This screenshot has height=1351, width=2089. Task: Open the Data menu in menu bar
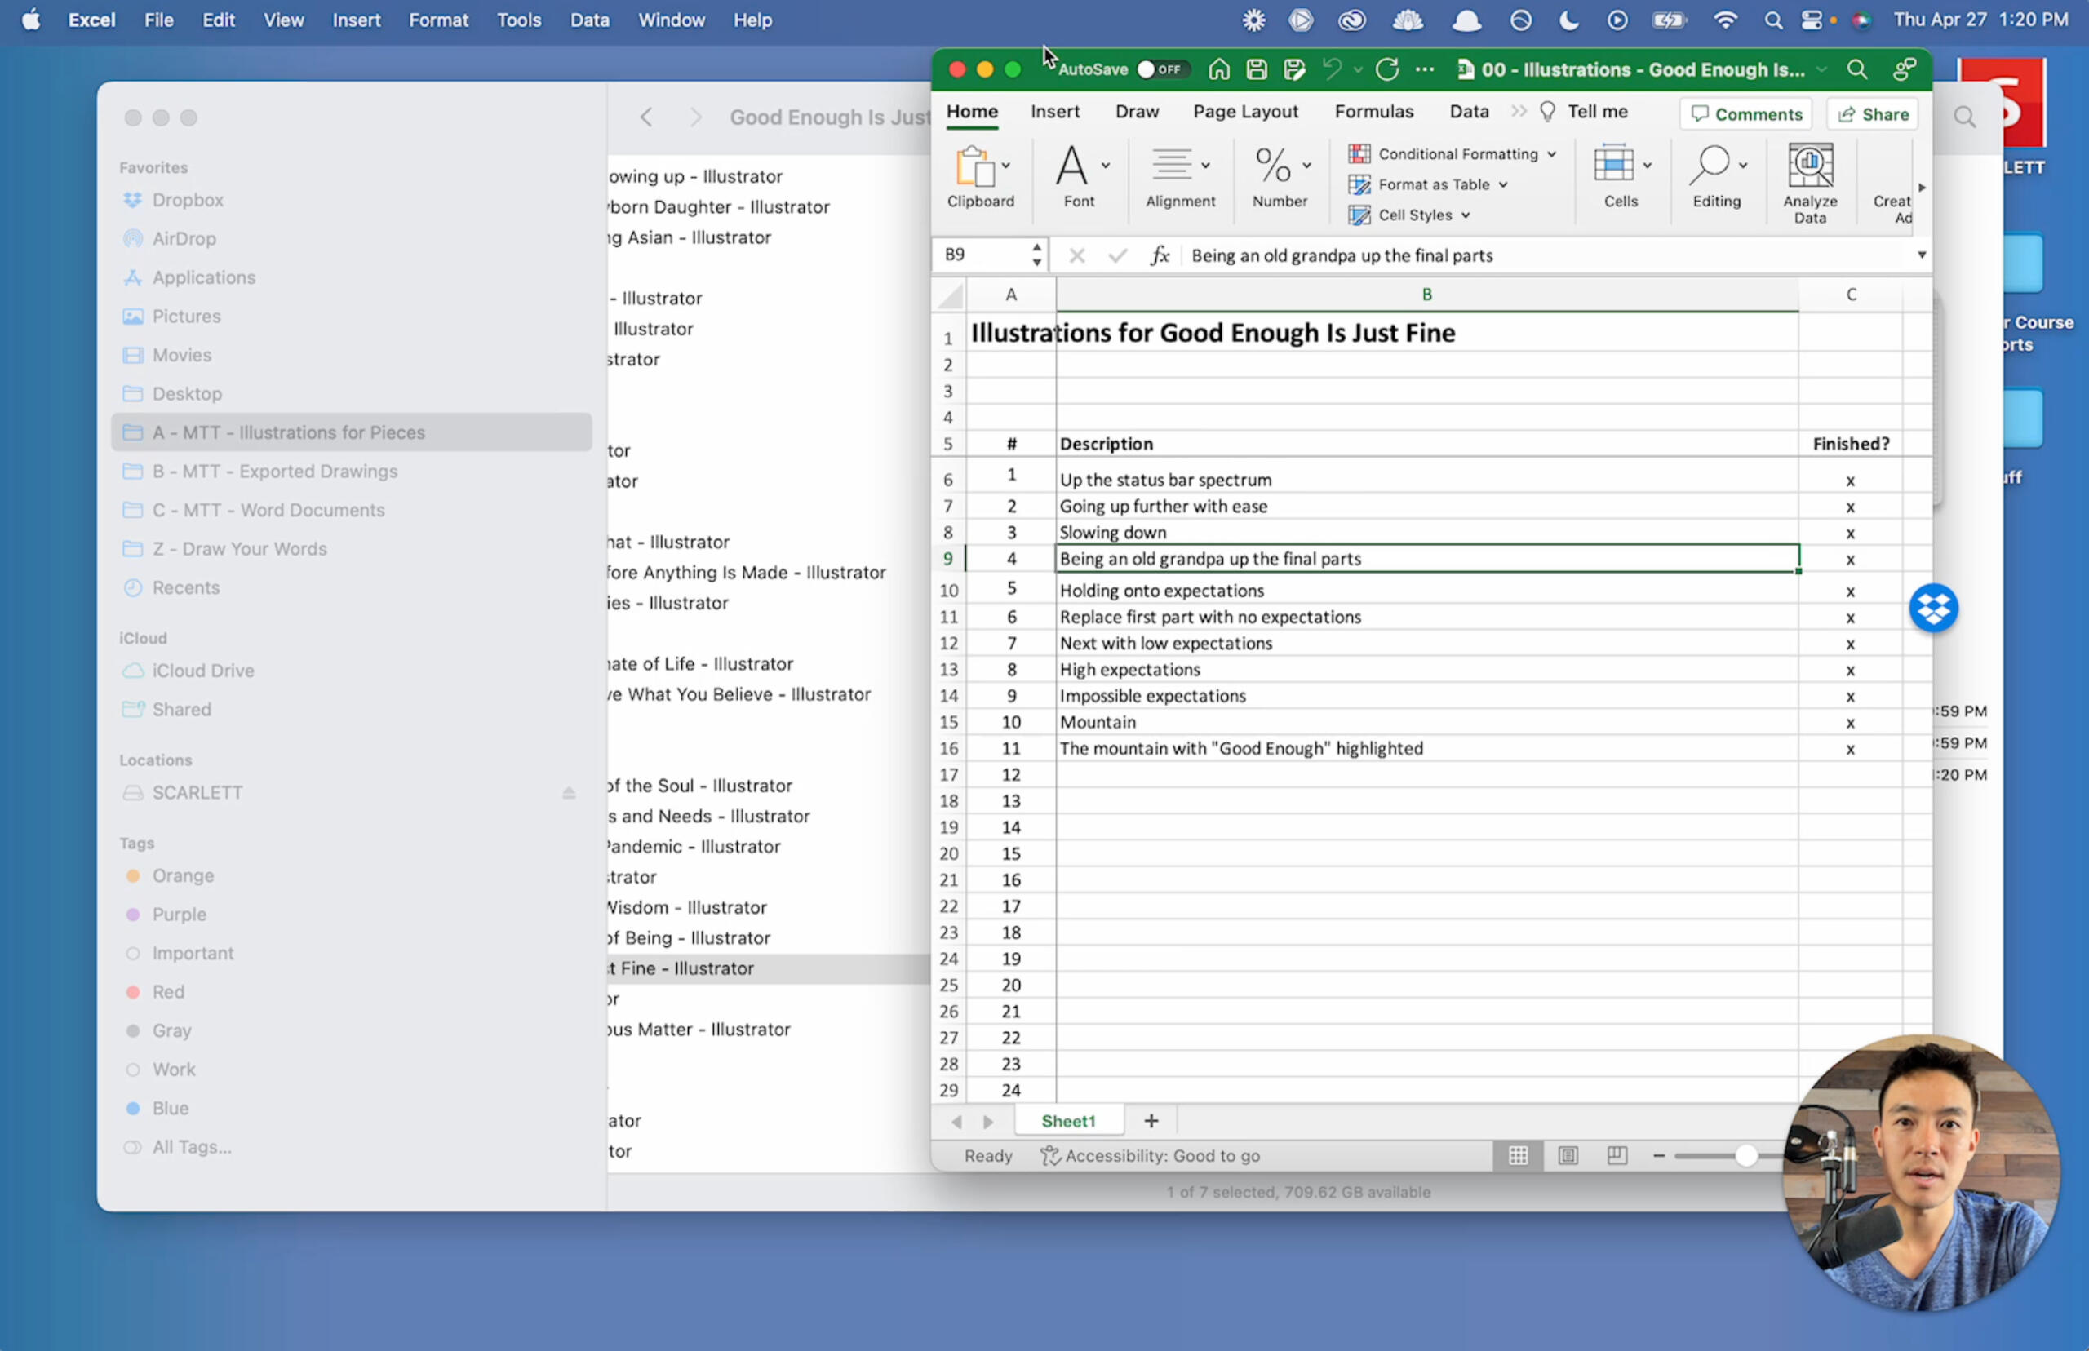[x=588, y=20]
